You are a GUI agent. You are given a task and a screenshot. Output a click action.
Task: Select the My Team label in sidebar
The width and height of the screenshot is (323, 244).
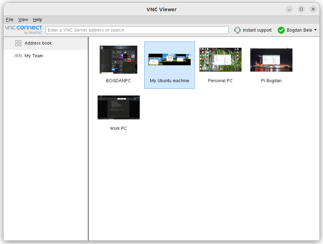pyautogui.click(x=33, y=55)
